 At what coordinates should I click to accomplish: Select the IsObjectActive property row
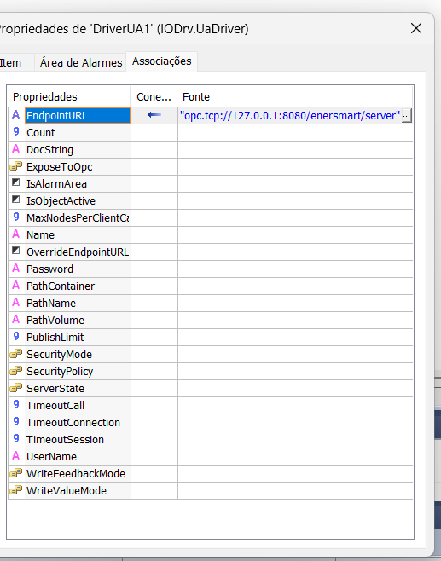tap(211, 200)
